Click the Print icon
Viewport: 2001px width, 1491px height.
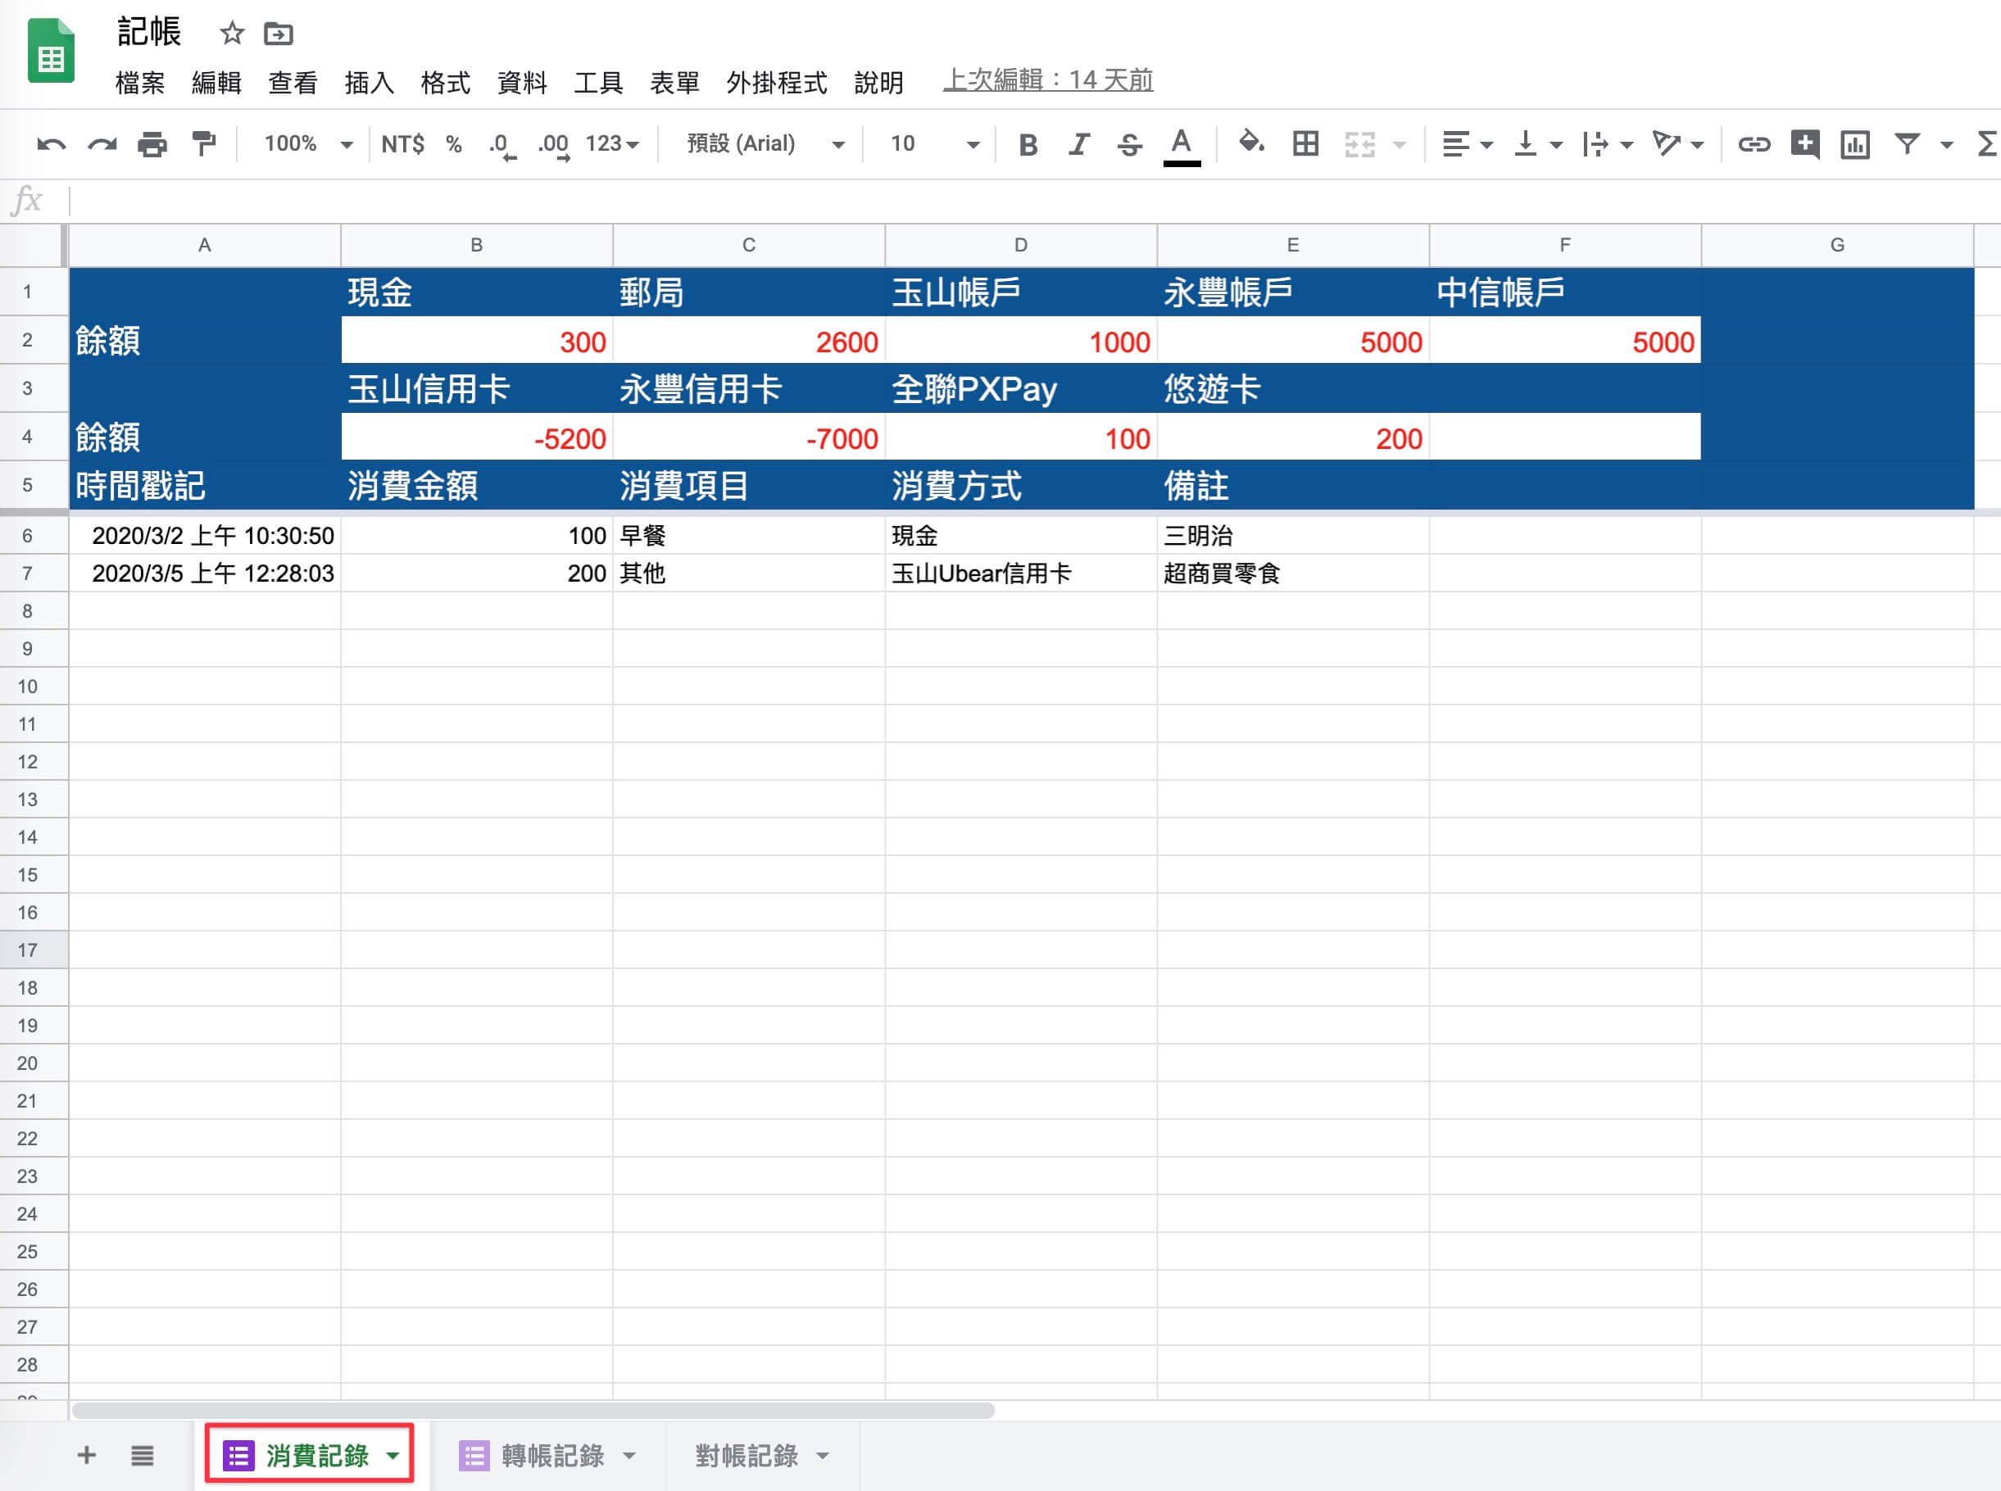152,144
